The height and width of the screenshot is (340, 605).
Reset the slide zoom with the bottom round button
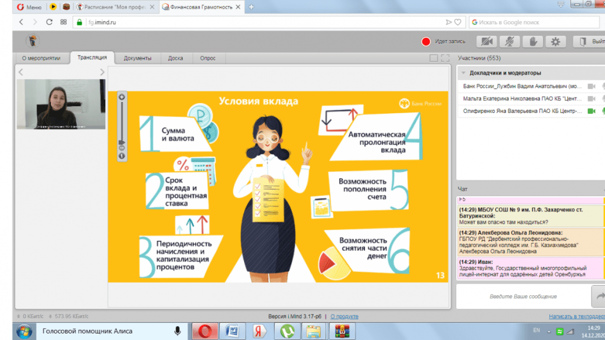click(x=122, y=156)
